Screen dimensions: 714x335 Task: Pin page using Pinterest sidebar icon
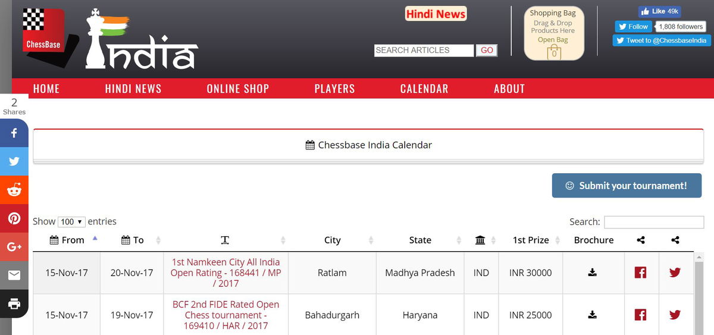(x=14, y=218)
